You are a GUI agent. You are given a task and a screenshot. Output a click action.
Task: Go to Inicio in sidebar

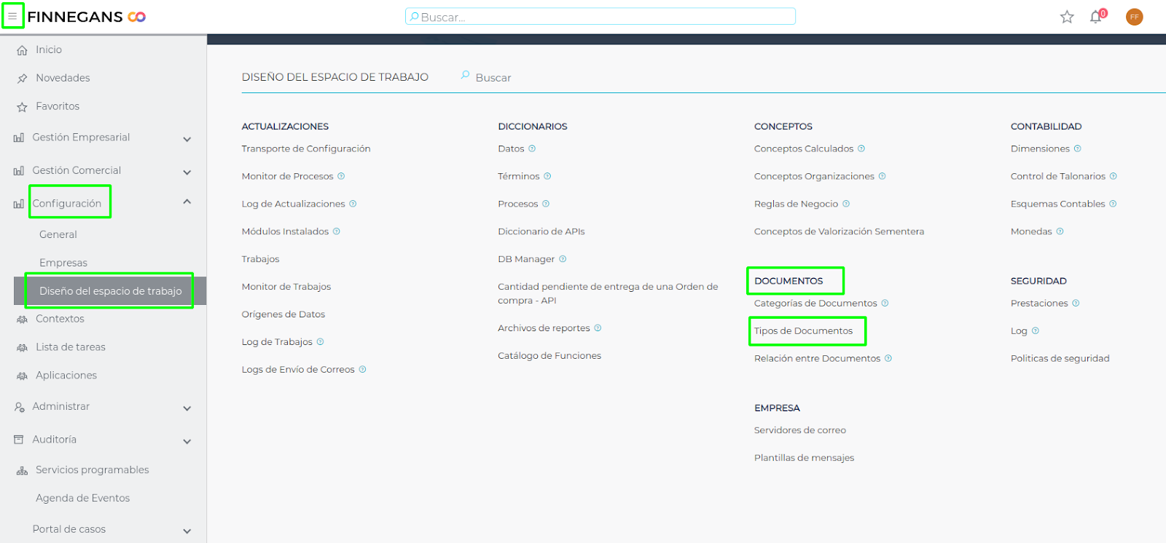point(49,49)
